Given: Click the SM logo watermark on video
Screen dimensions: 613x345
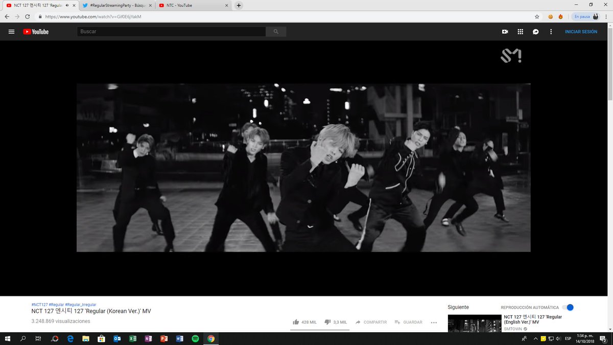Looking at the screenshot, I should [511, 56].
